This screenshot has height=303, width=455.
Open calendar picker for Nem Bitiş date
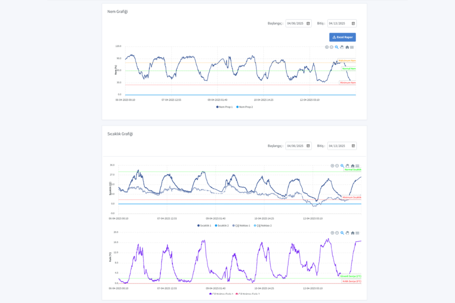353,24
